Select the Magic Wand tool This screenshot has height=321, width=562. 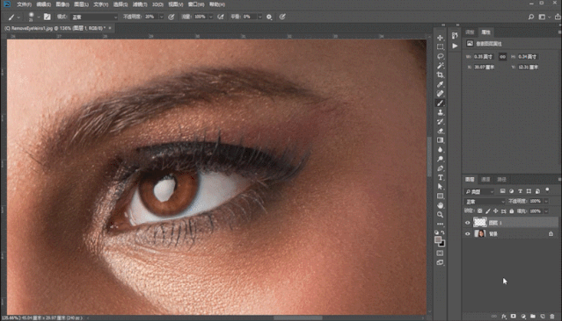[440, 66]
